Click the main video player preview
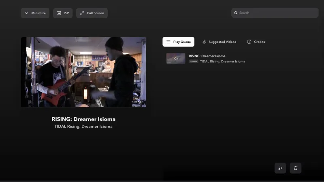Viewport: 324px width, 182px height. click(83, 72)
